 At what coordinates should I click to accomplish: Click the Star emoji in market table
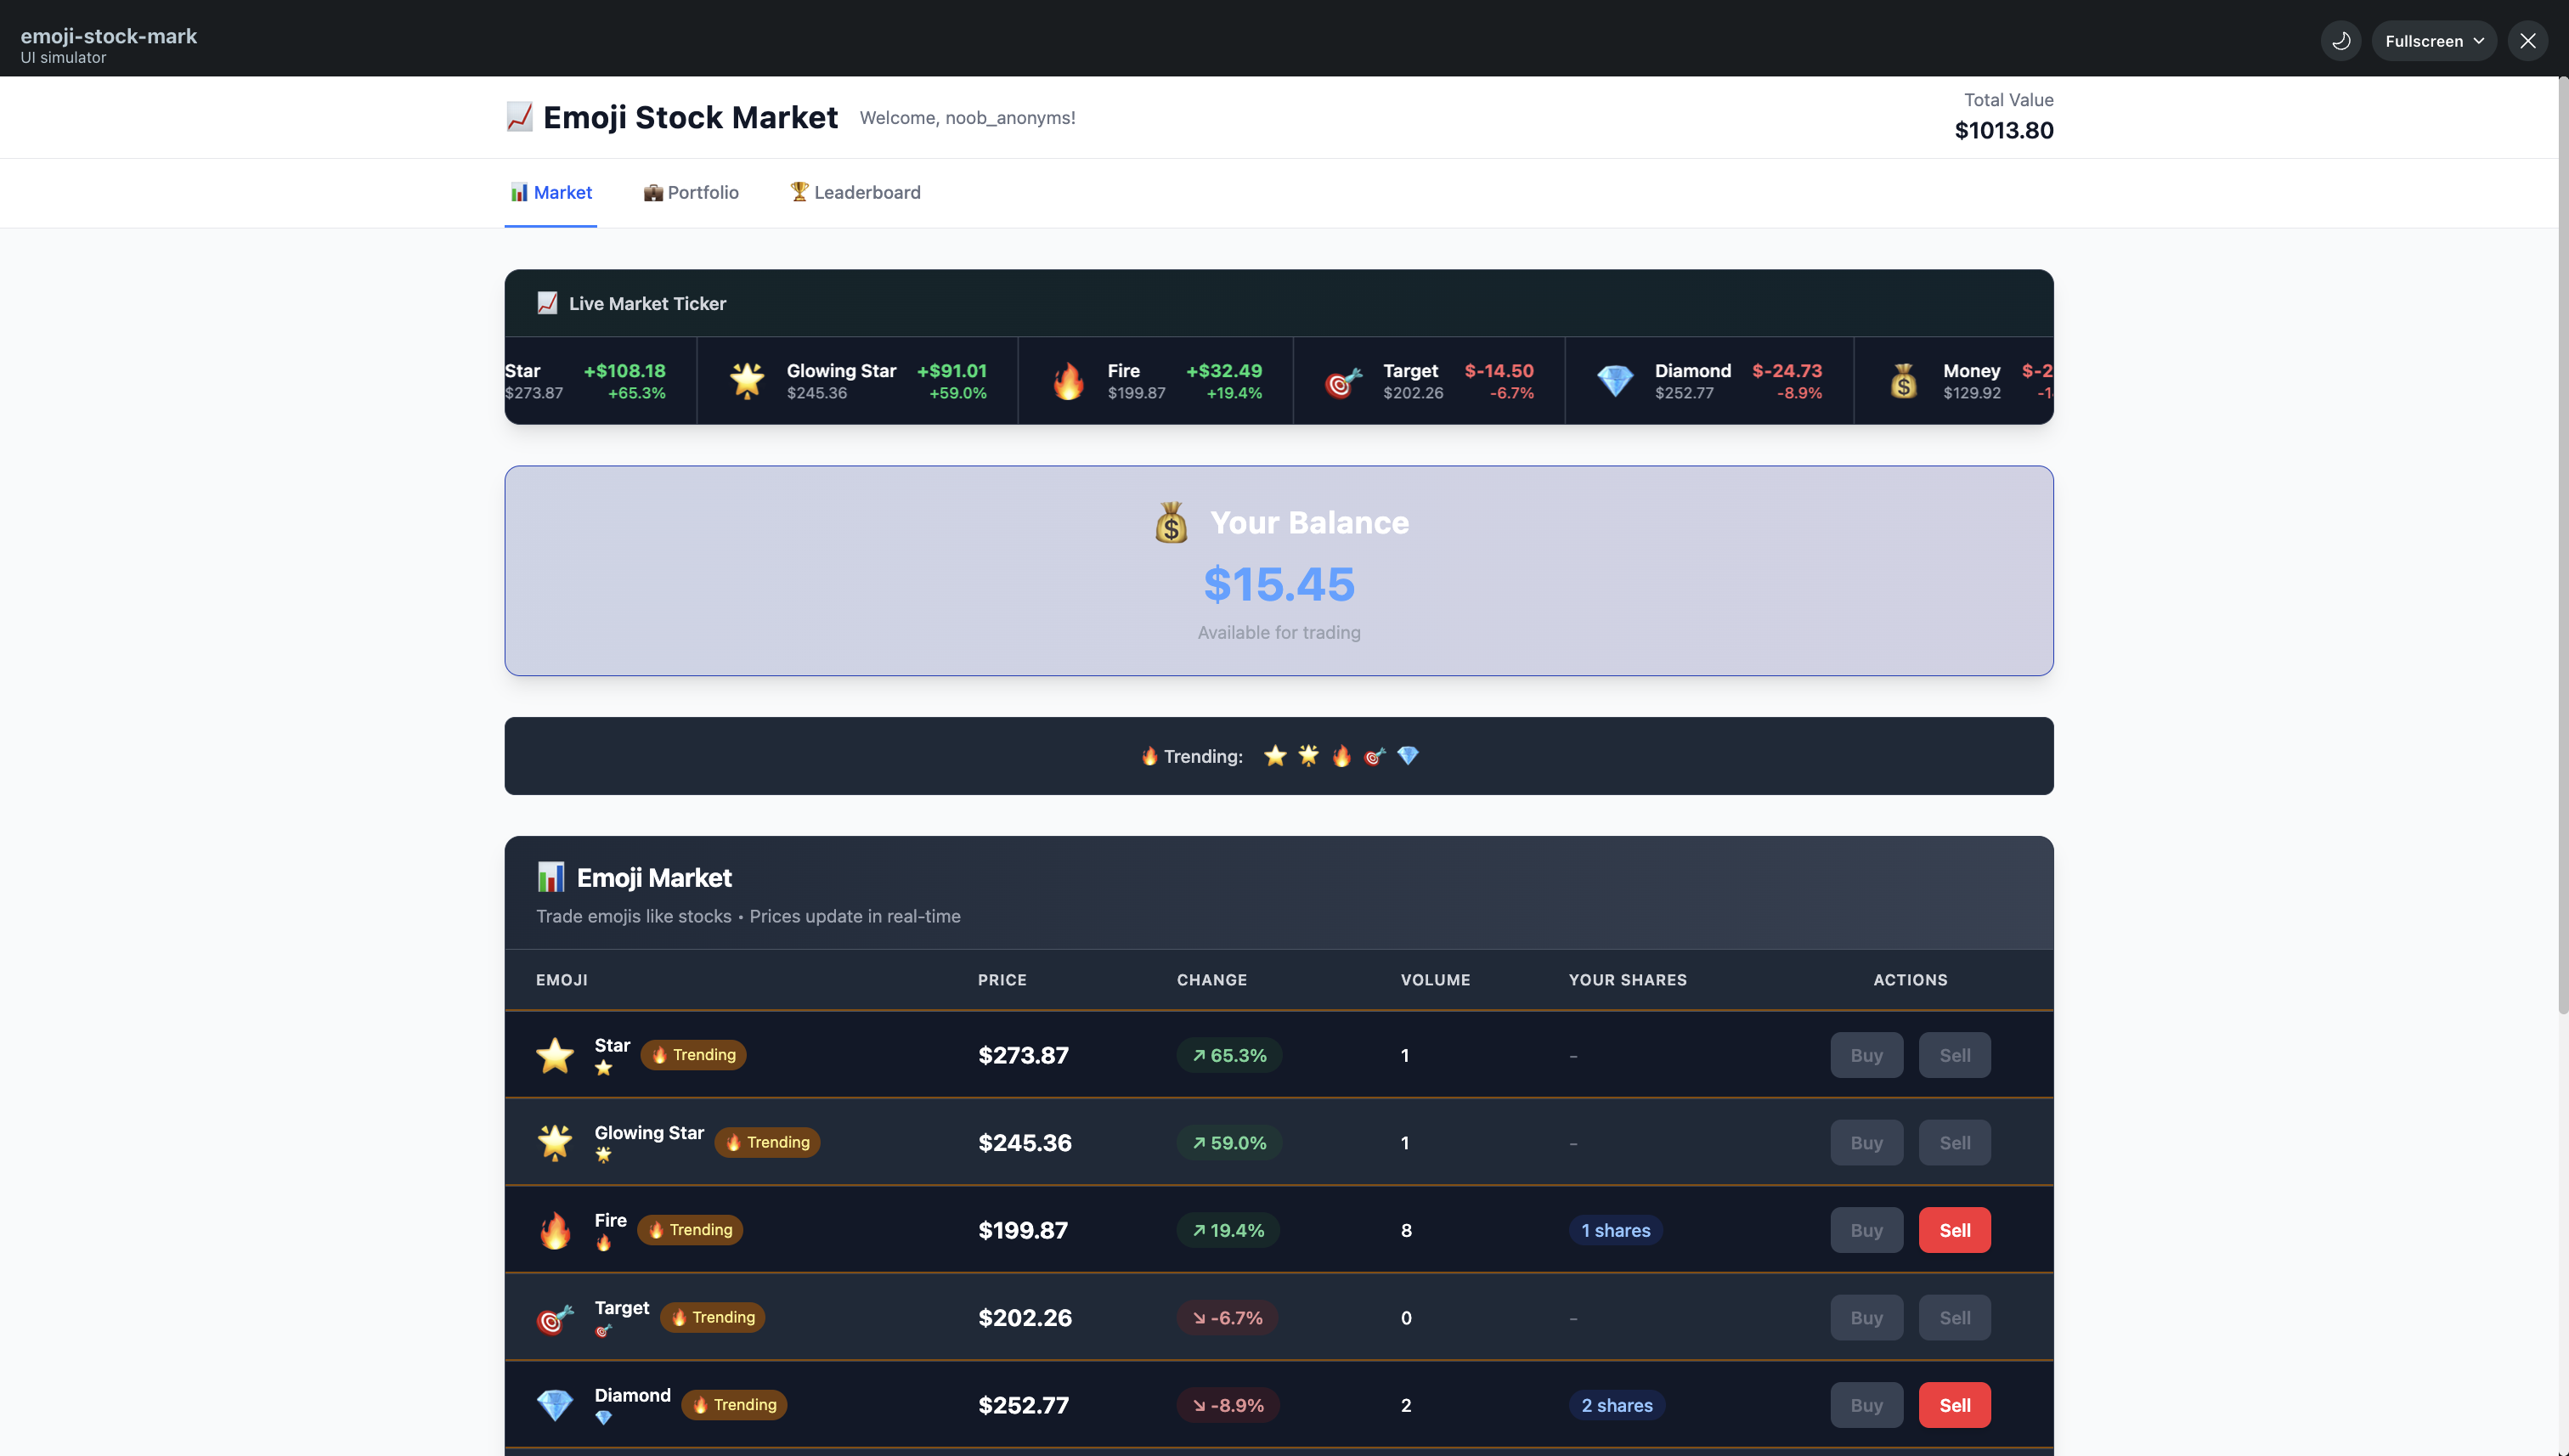point(555,1055)
